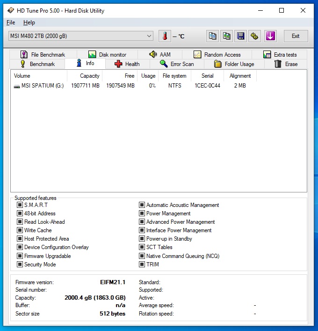Open the Health tab
318x331 pixels.
[x=127, y=64]
